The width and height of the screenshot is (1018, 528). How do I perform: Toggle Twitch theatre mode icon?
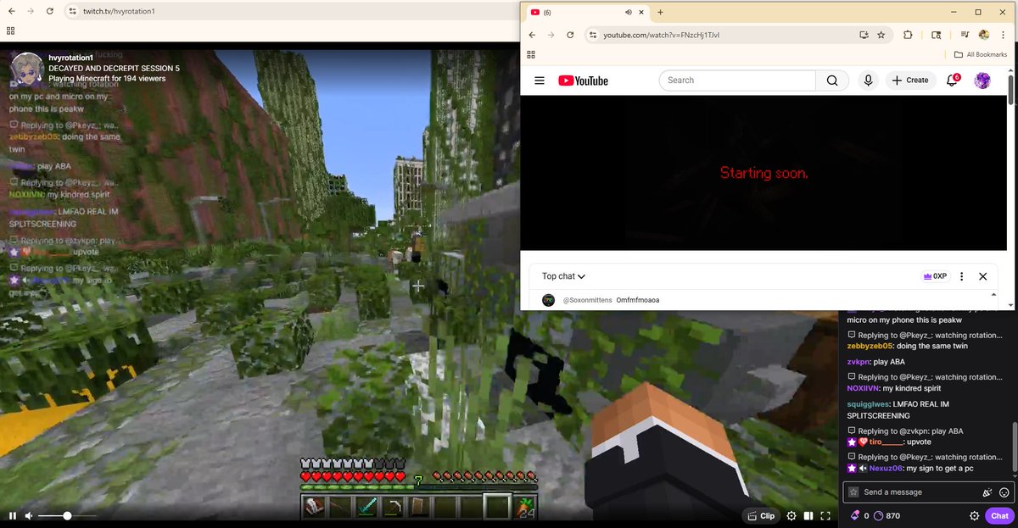coord(808,515)
